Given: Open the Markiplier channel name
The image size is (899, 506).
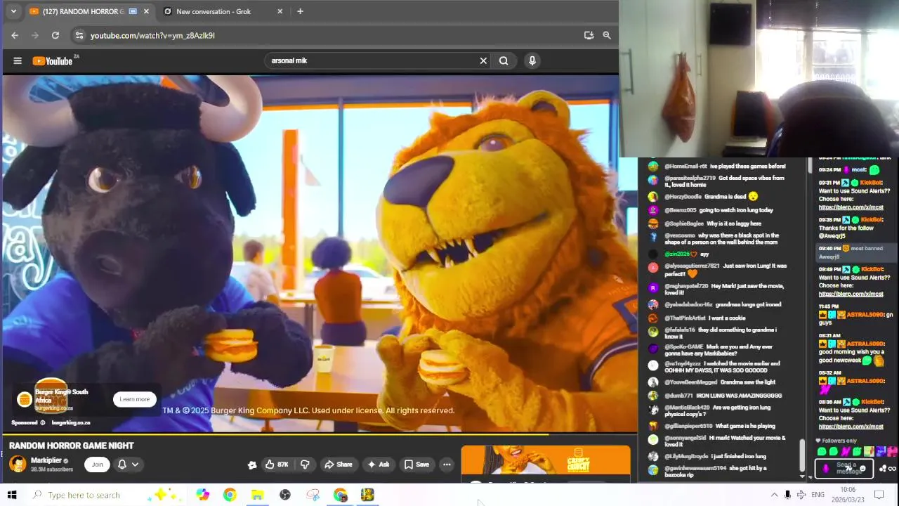Looking at the screenshot, I should click(46, 460).
